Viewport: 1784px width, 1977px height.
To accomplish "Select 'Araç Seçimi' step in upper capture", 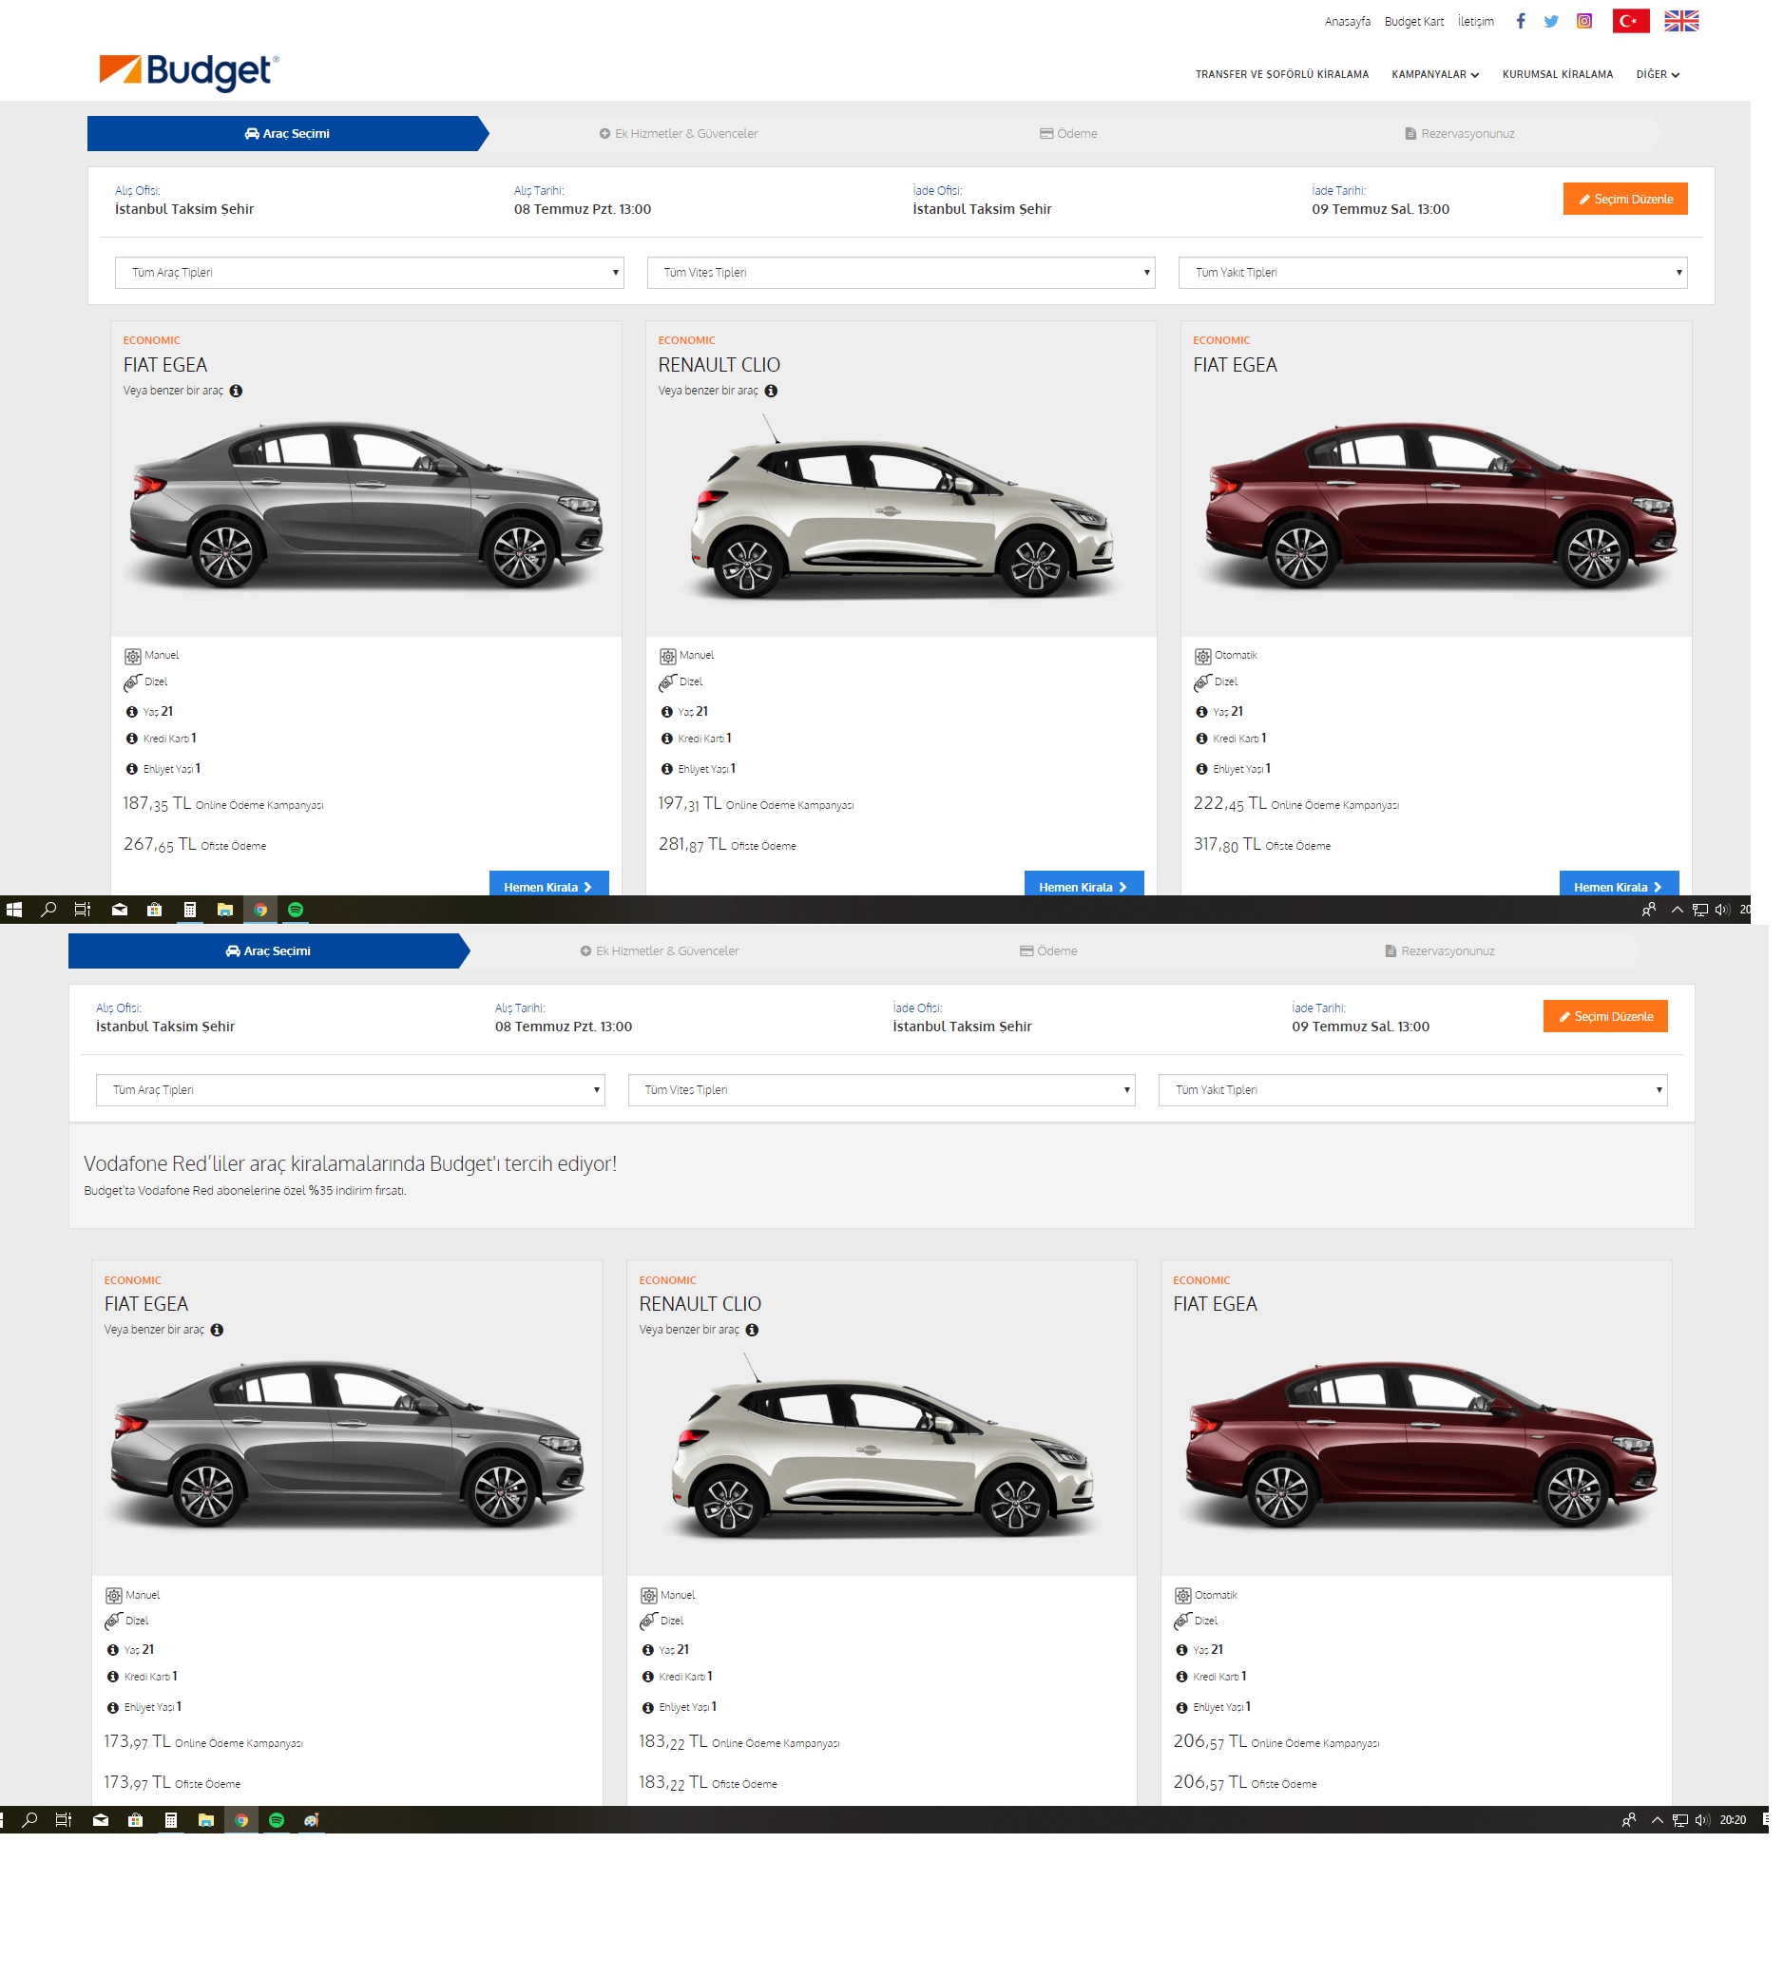I will coord(286,133).
